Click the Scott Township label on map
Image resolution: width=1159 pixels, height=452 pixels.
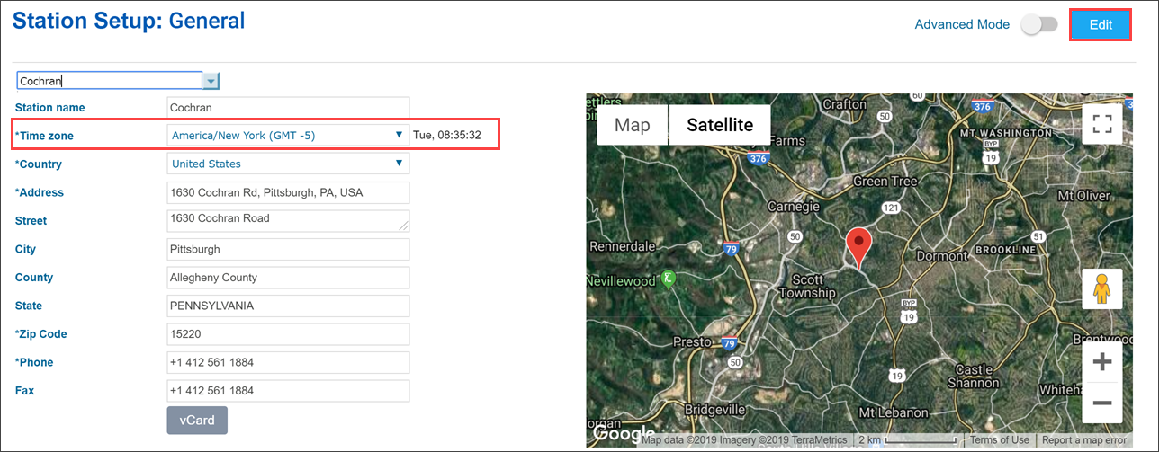(x=808, y=287)
